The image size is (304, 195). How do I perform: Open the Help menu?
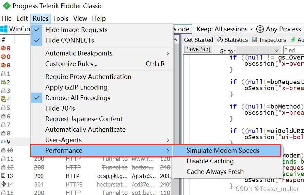tap(99, 19)
